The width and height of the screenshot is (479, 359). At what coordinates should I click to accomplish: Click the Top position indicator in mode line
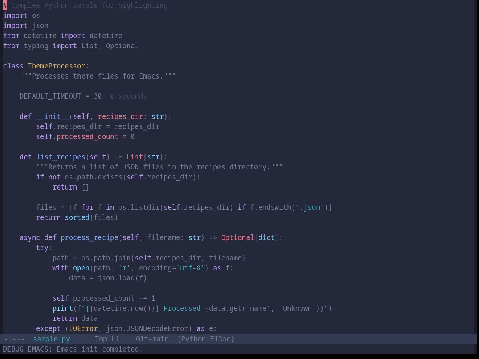pyautogui.click(x=101, y=339)
